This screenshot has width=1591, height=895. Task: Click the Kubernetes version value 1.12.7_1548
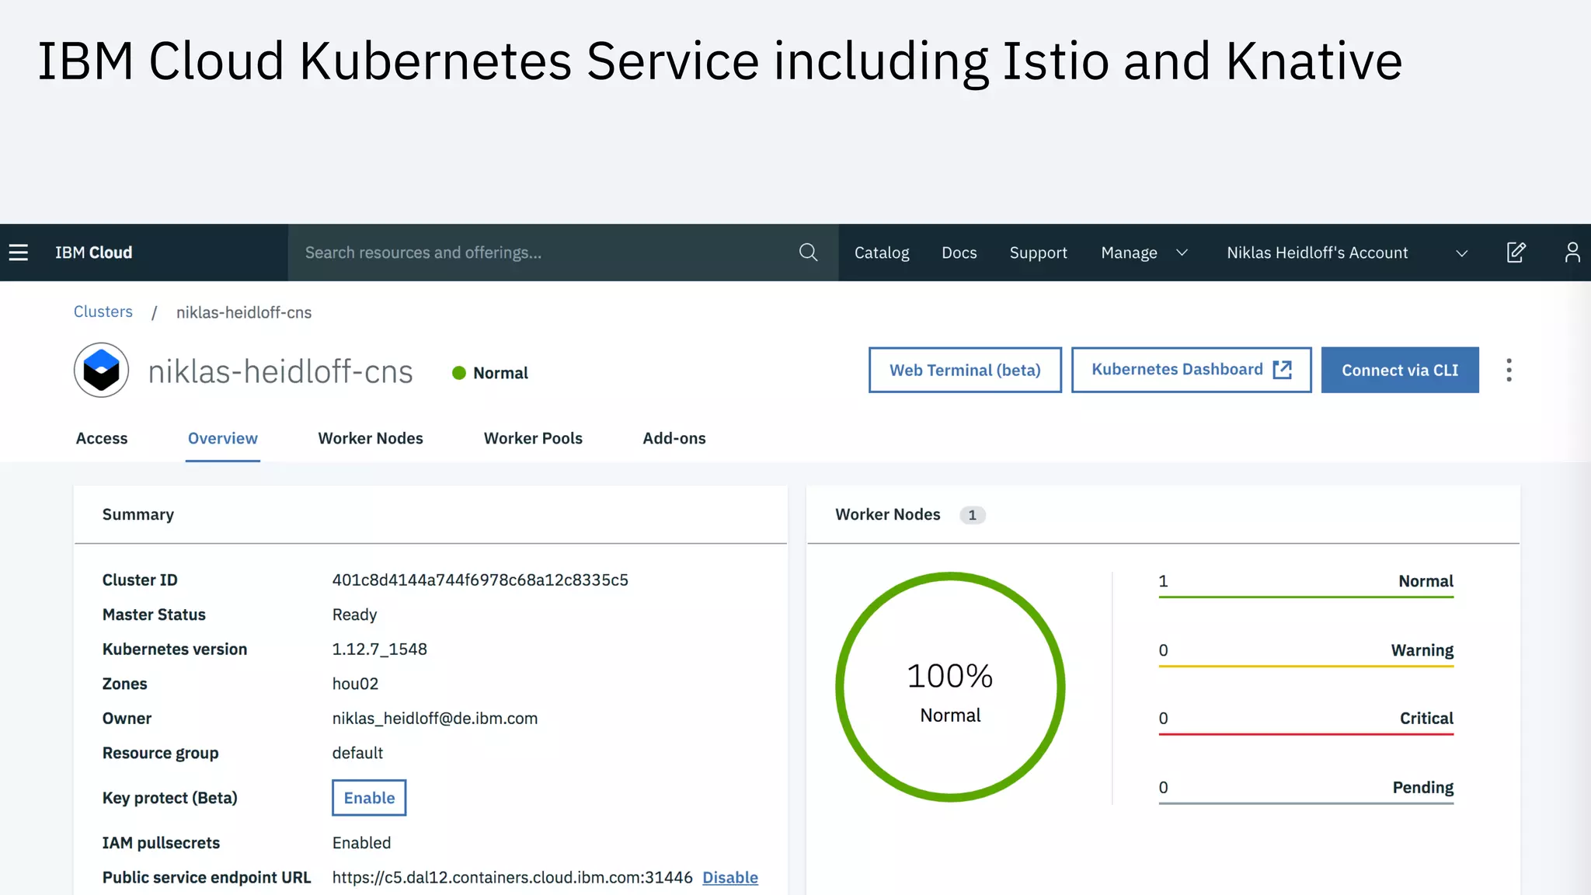click(x=380, y=649)
